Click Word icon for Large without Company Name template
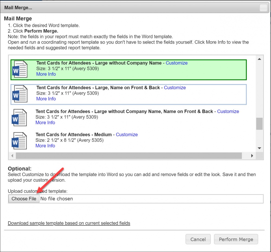 (x=20, y=70)
